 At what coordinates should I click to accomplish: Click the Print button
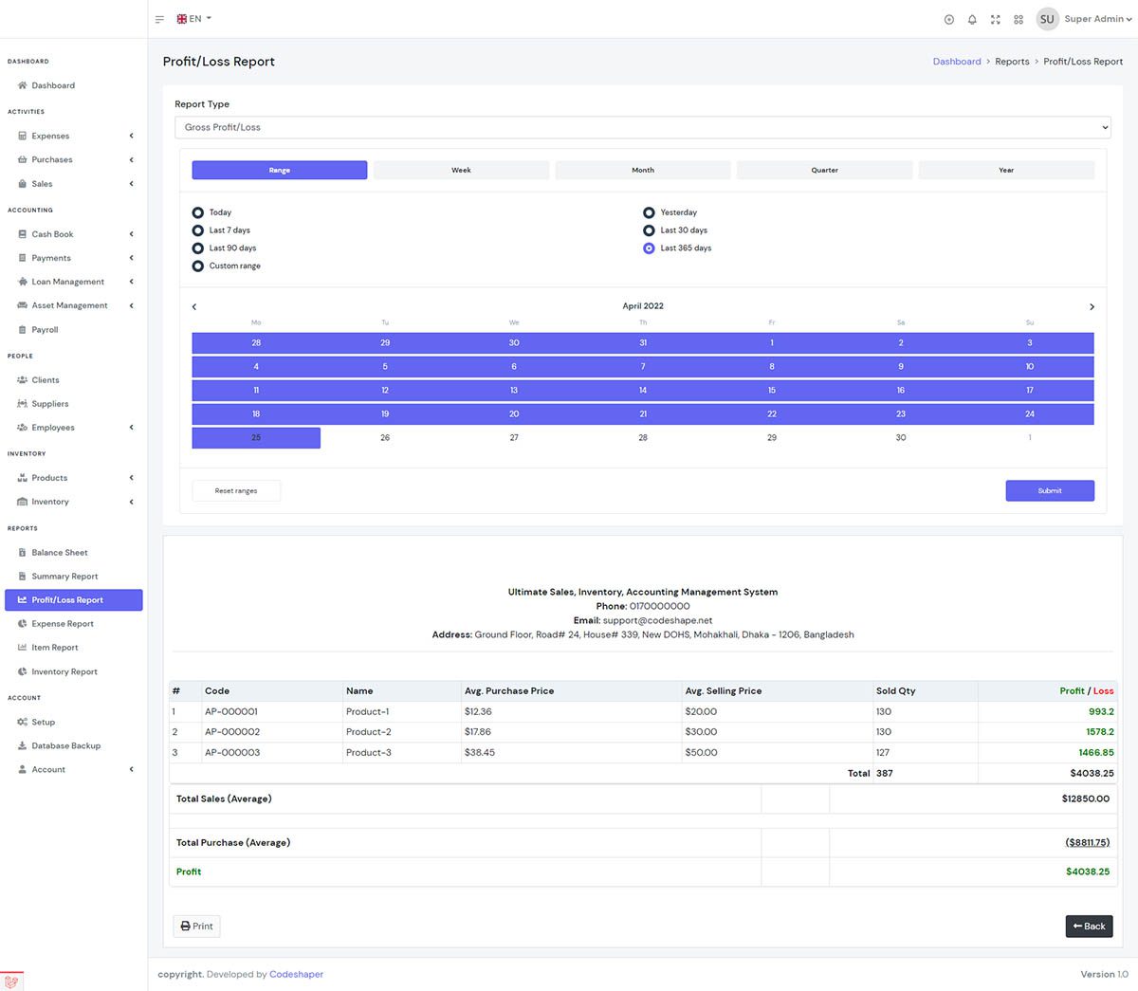click(x=196, y=926)
